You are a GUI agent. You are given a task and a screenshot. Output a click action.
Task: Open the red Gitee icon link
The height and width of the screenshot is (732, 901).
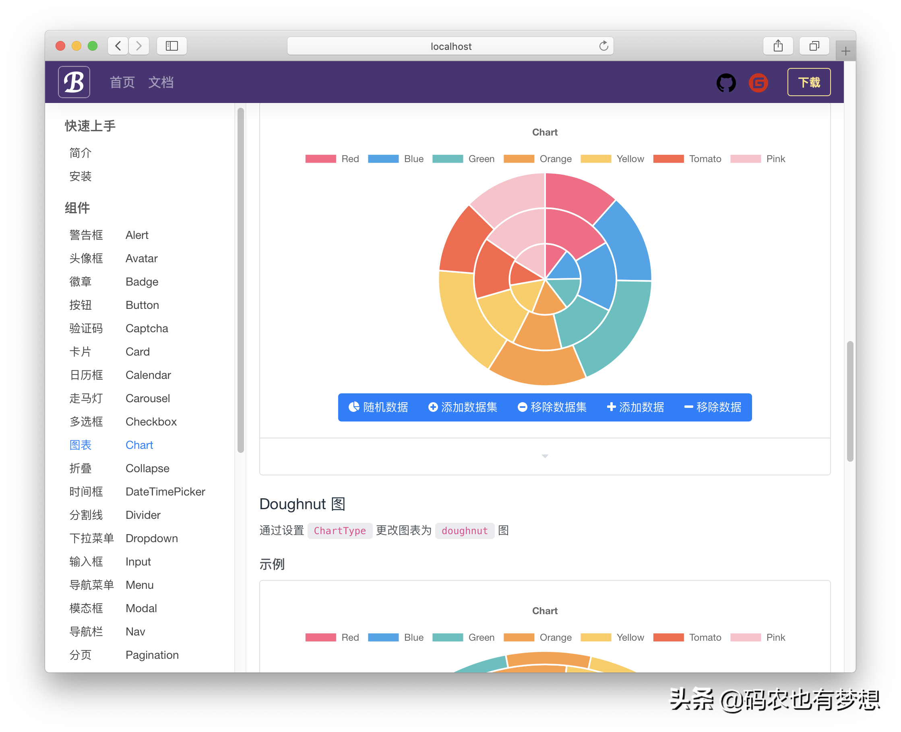(758, 82)
